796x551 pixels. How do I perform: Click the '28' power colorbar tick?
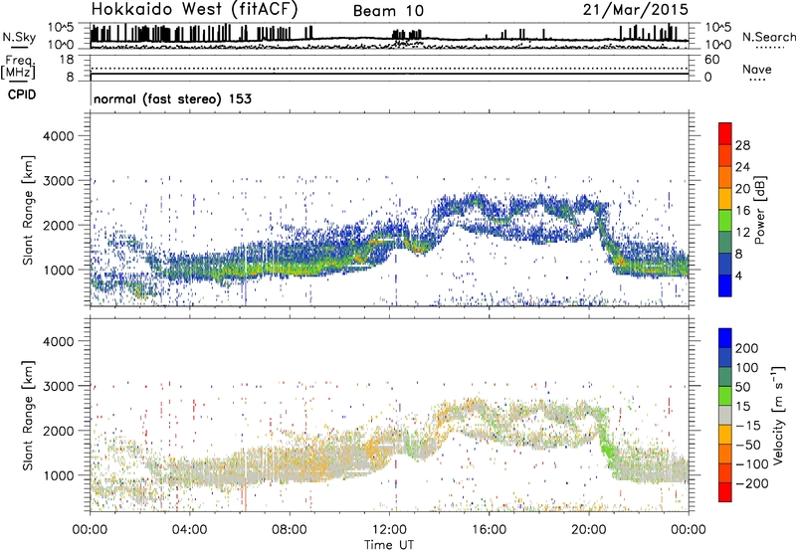pos(742,145)
